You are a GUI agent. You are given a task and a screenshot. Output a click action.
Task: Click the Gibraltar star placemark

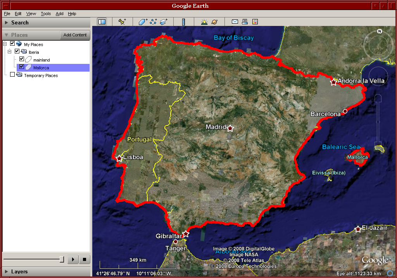[x=186, y=234]
